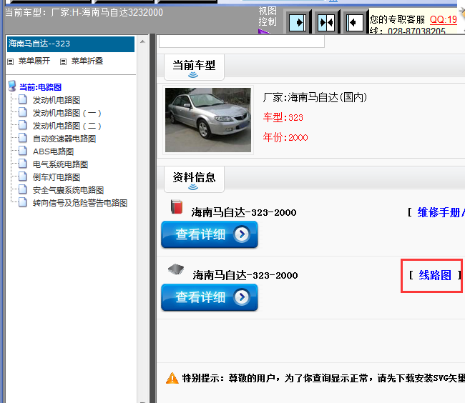Select the 当前车型 tab
Screen dimensions: 465x403
(x=194, y=67)
